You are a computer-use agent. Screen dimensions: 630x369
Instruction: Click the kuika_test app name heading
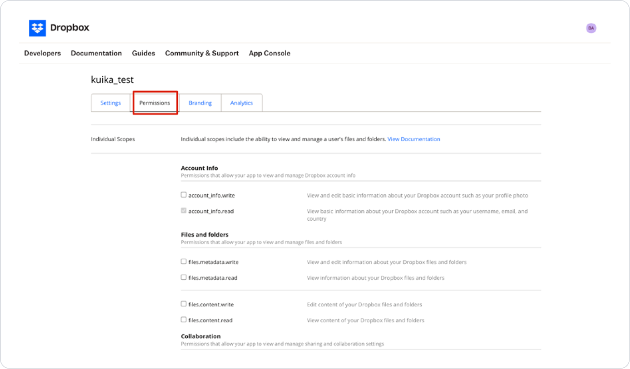[112, 80]
